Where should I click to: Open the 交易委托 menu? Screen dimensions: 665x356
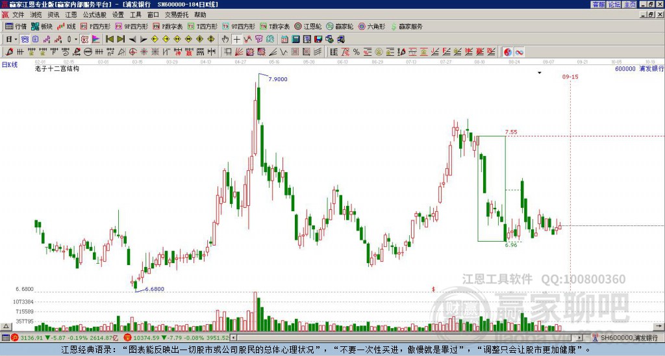pos(177,15)
